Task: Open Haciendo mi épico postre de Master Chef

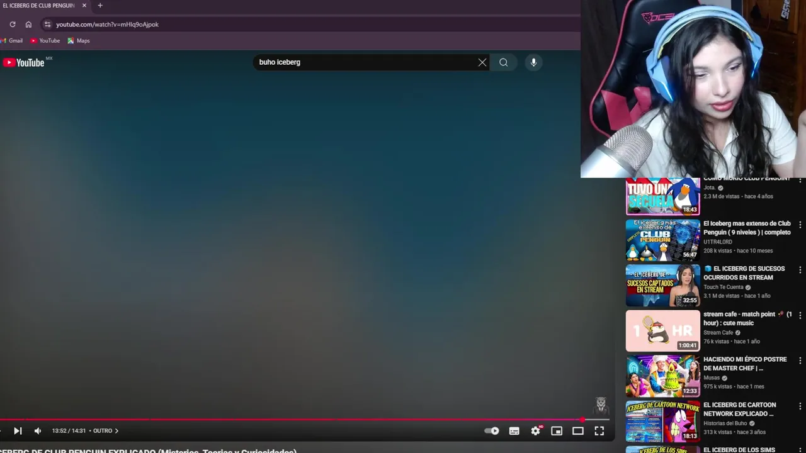Action: (745, 364)
